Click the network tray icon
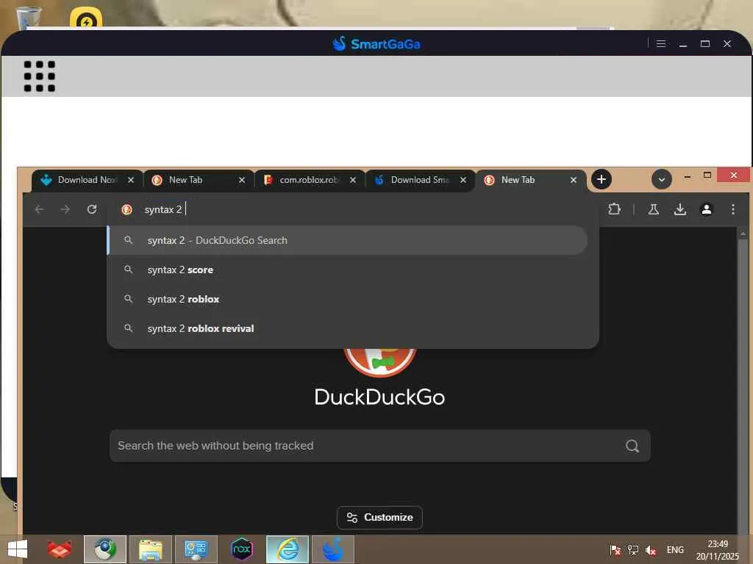The width and height of the screenshot is (753, 564). click(633, 549)
